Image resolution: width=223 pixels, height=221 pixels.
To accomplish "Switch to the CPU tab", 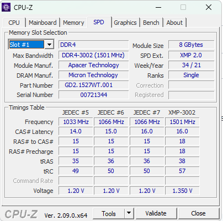I will 14,23.
